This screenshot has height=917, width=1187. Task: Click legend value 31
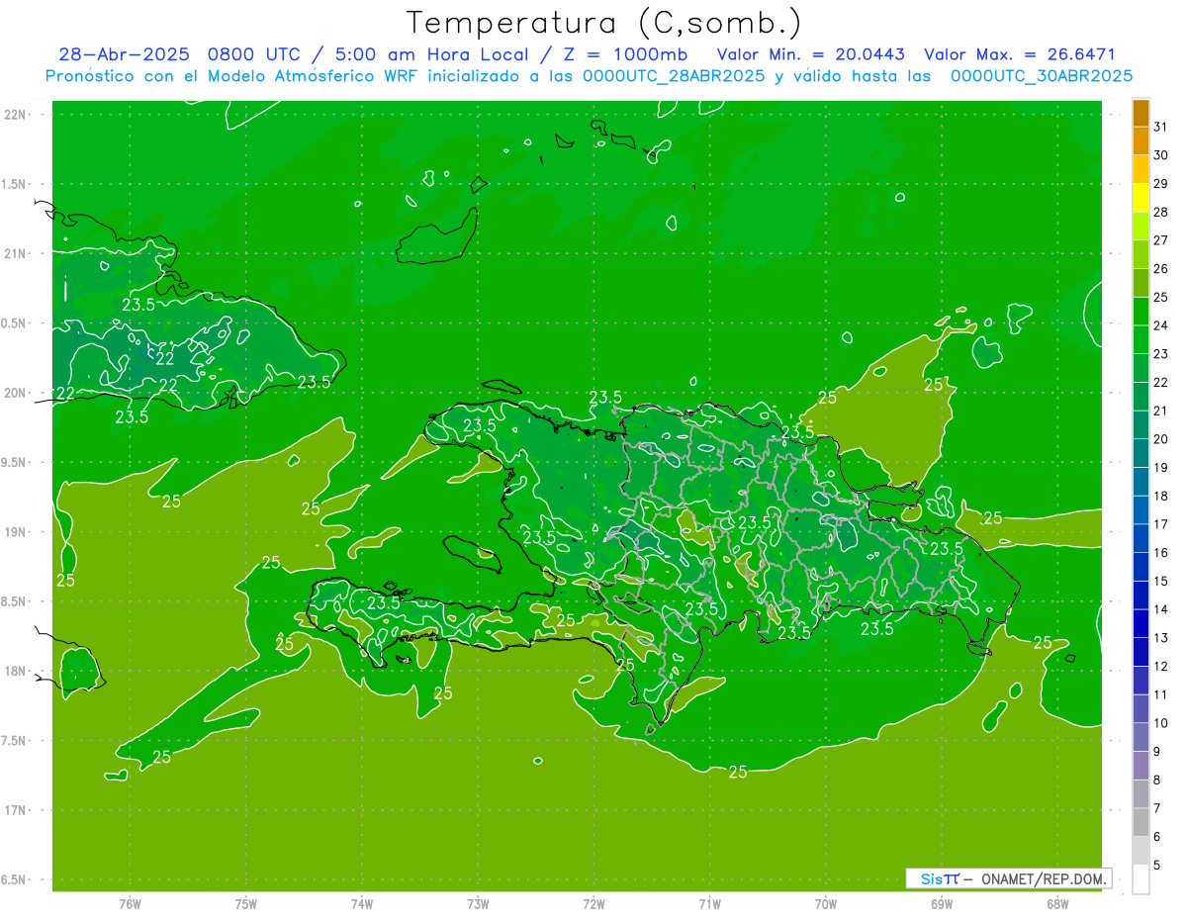1160,127
